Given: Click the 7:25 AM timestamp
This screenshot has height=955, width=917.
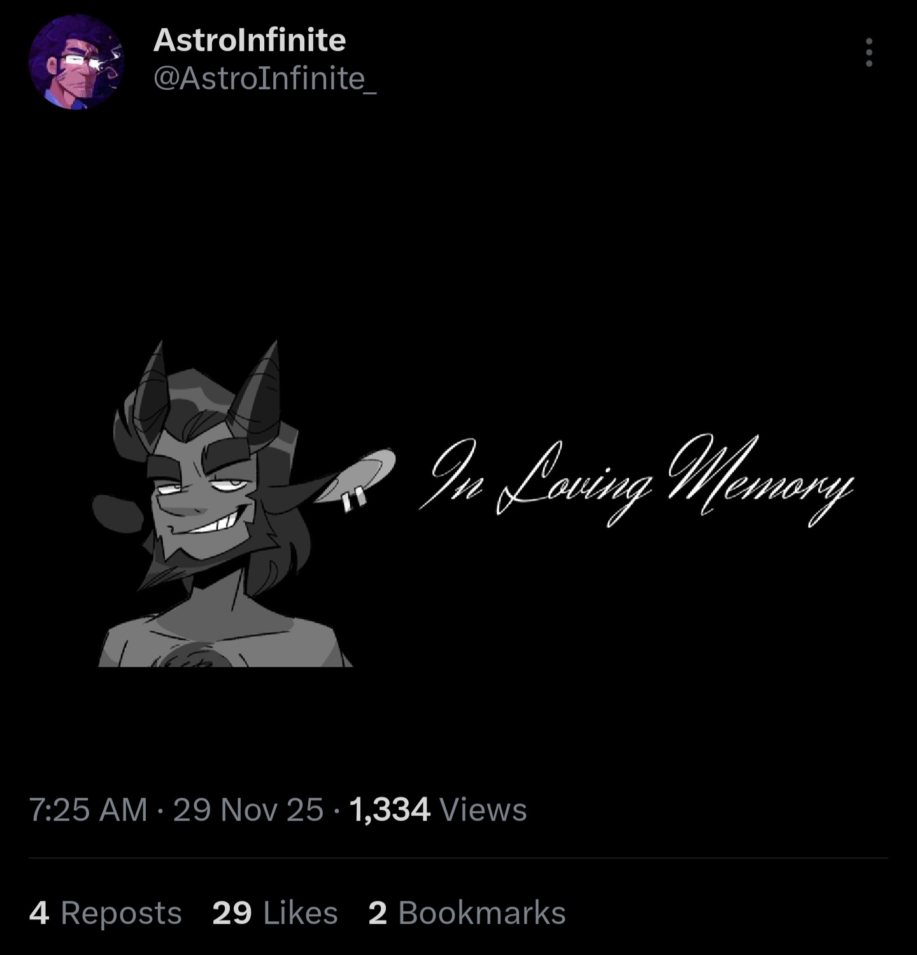Looking at the screenshot, I should coord(89,810).
